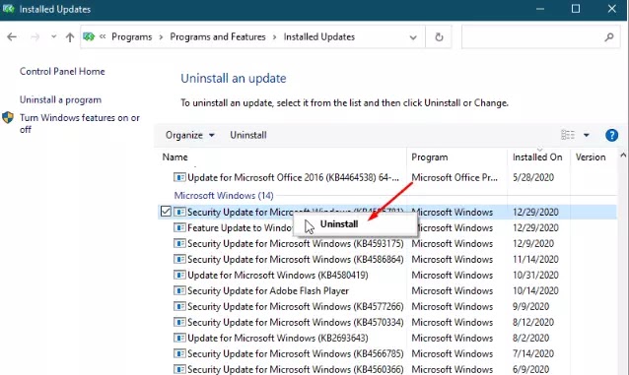629x375 pixels.
Task: Select Security Update KB4577266 row
Action: point(387,306)
